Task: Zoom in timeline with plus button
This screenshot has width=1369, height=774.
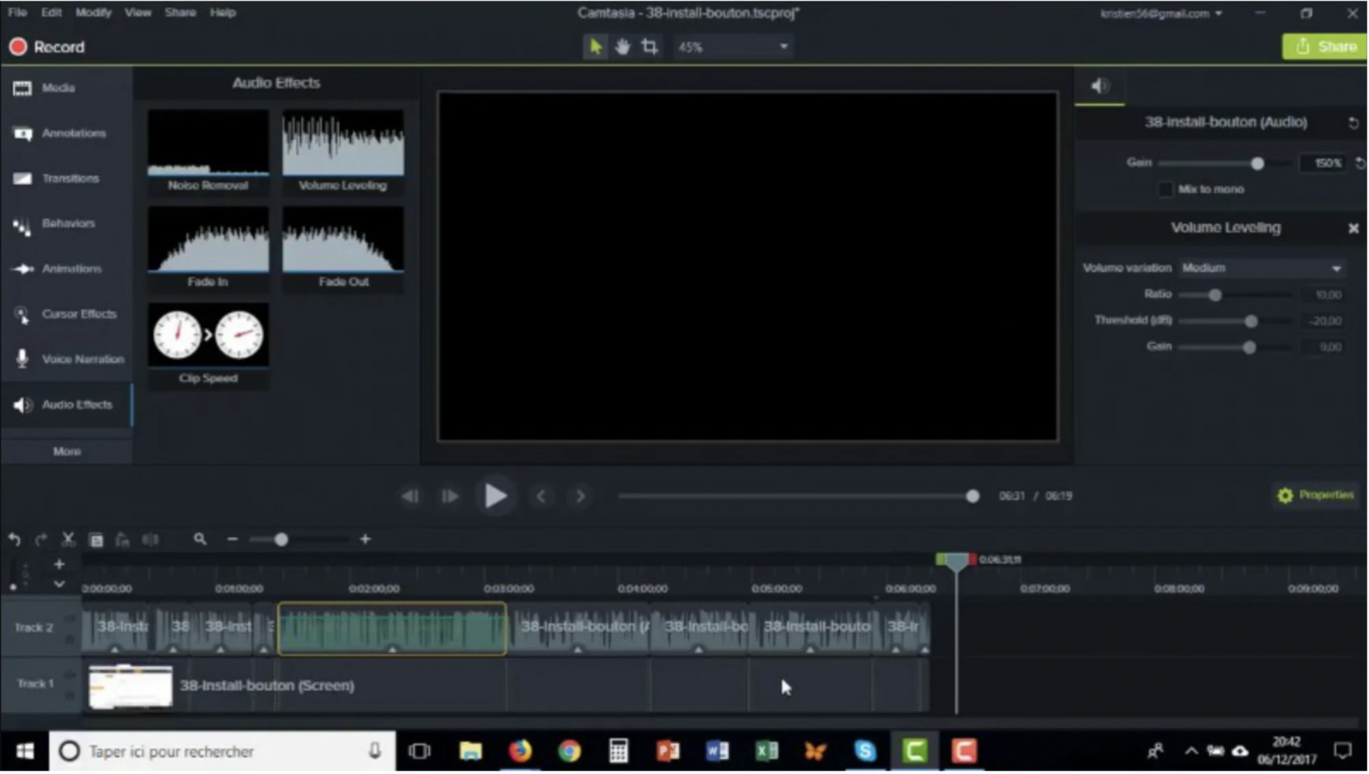Action: [x=365, y=539]
